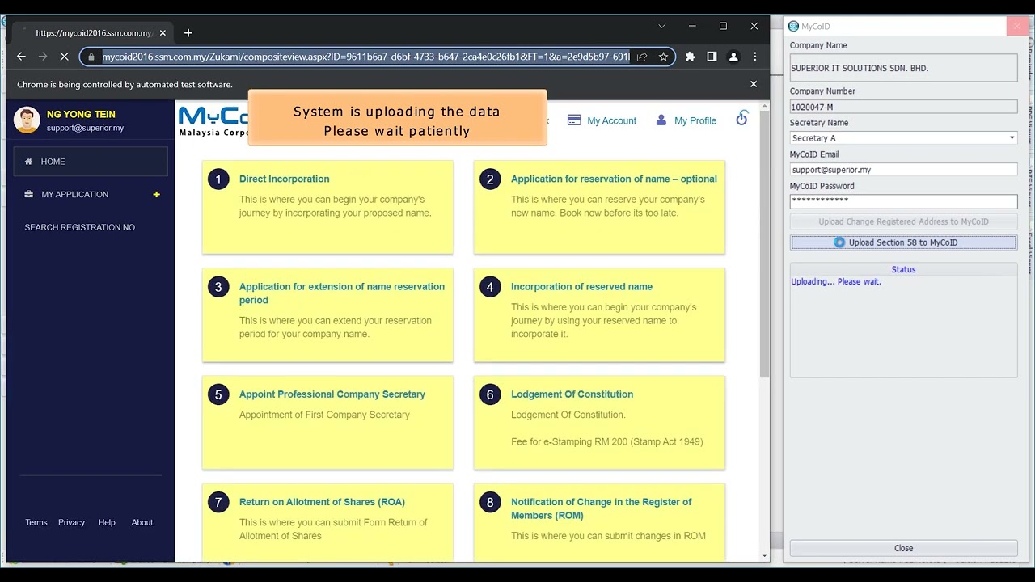
Task: Click Upload Change Registered Address to MyCoID
Action: pos(903,221)
